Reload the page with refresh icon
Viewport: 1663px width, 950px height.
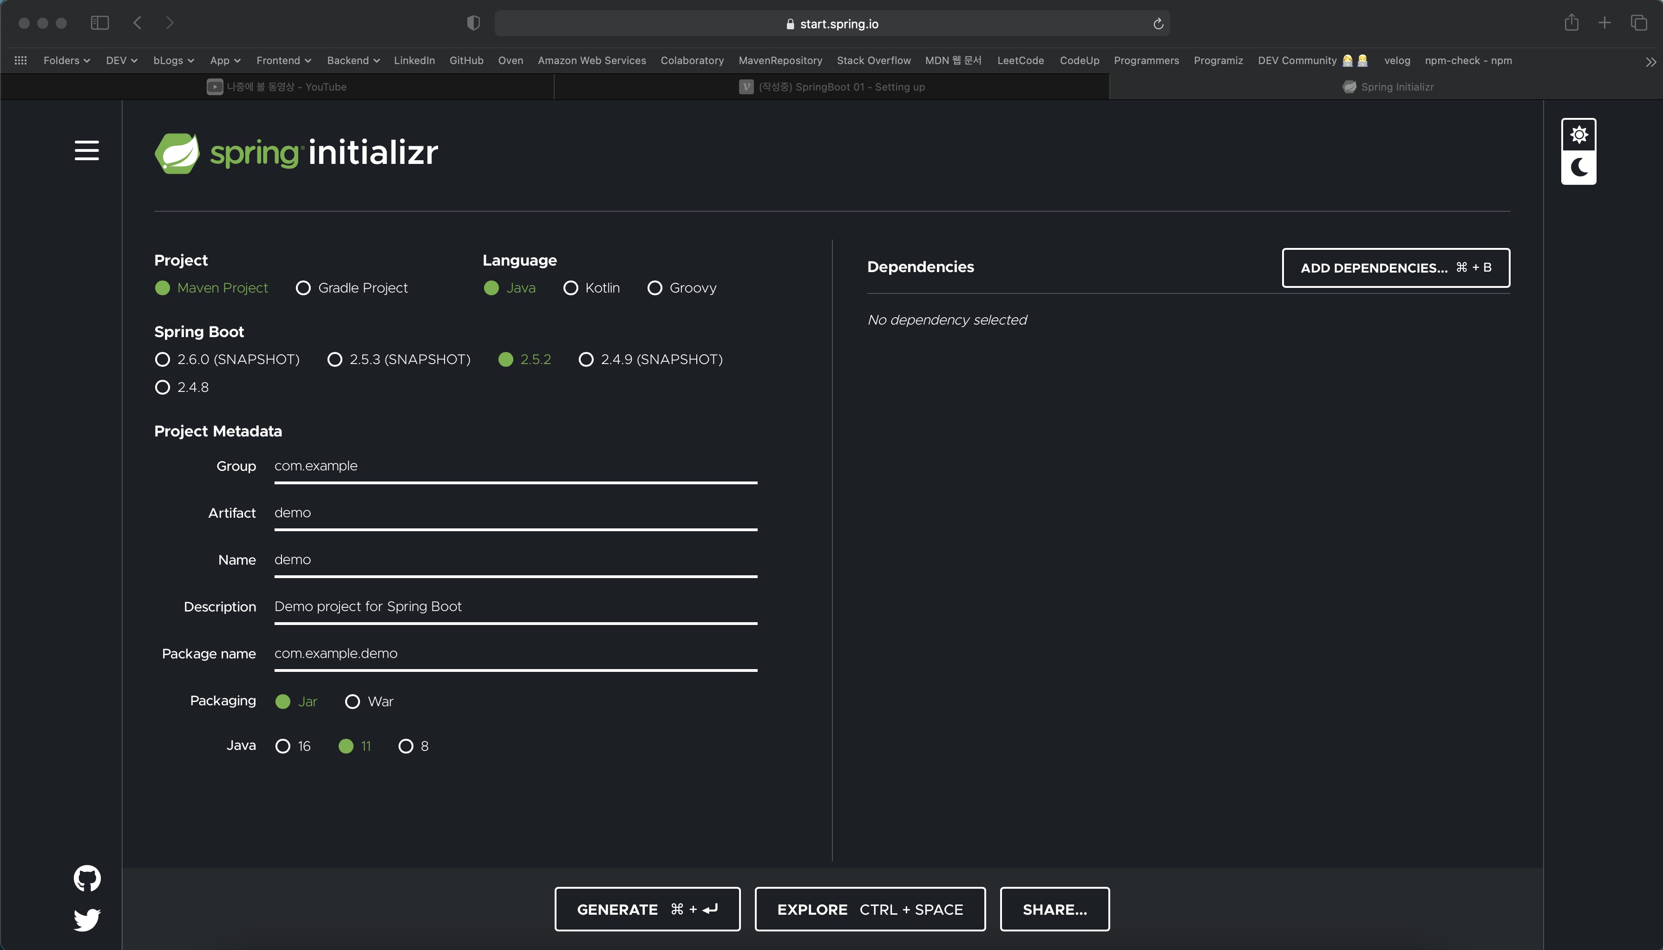(1158, 24)
